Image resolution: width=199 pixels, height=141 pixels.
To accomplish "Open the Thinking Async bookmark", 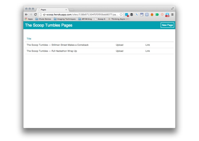I will click(x=119, y=19).
